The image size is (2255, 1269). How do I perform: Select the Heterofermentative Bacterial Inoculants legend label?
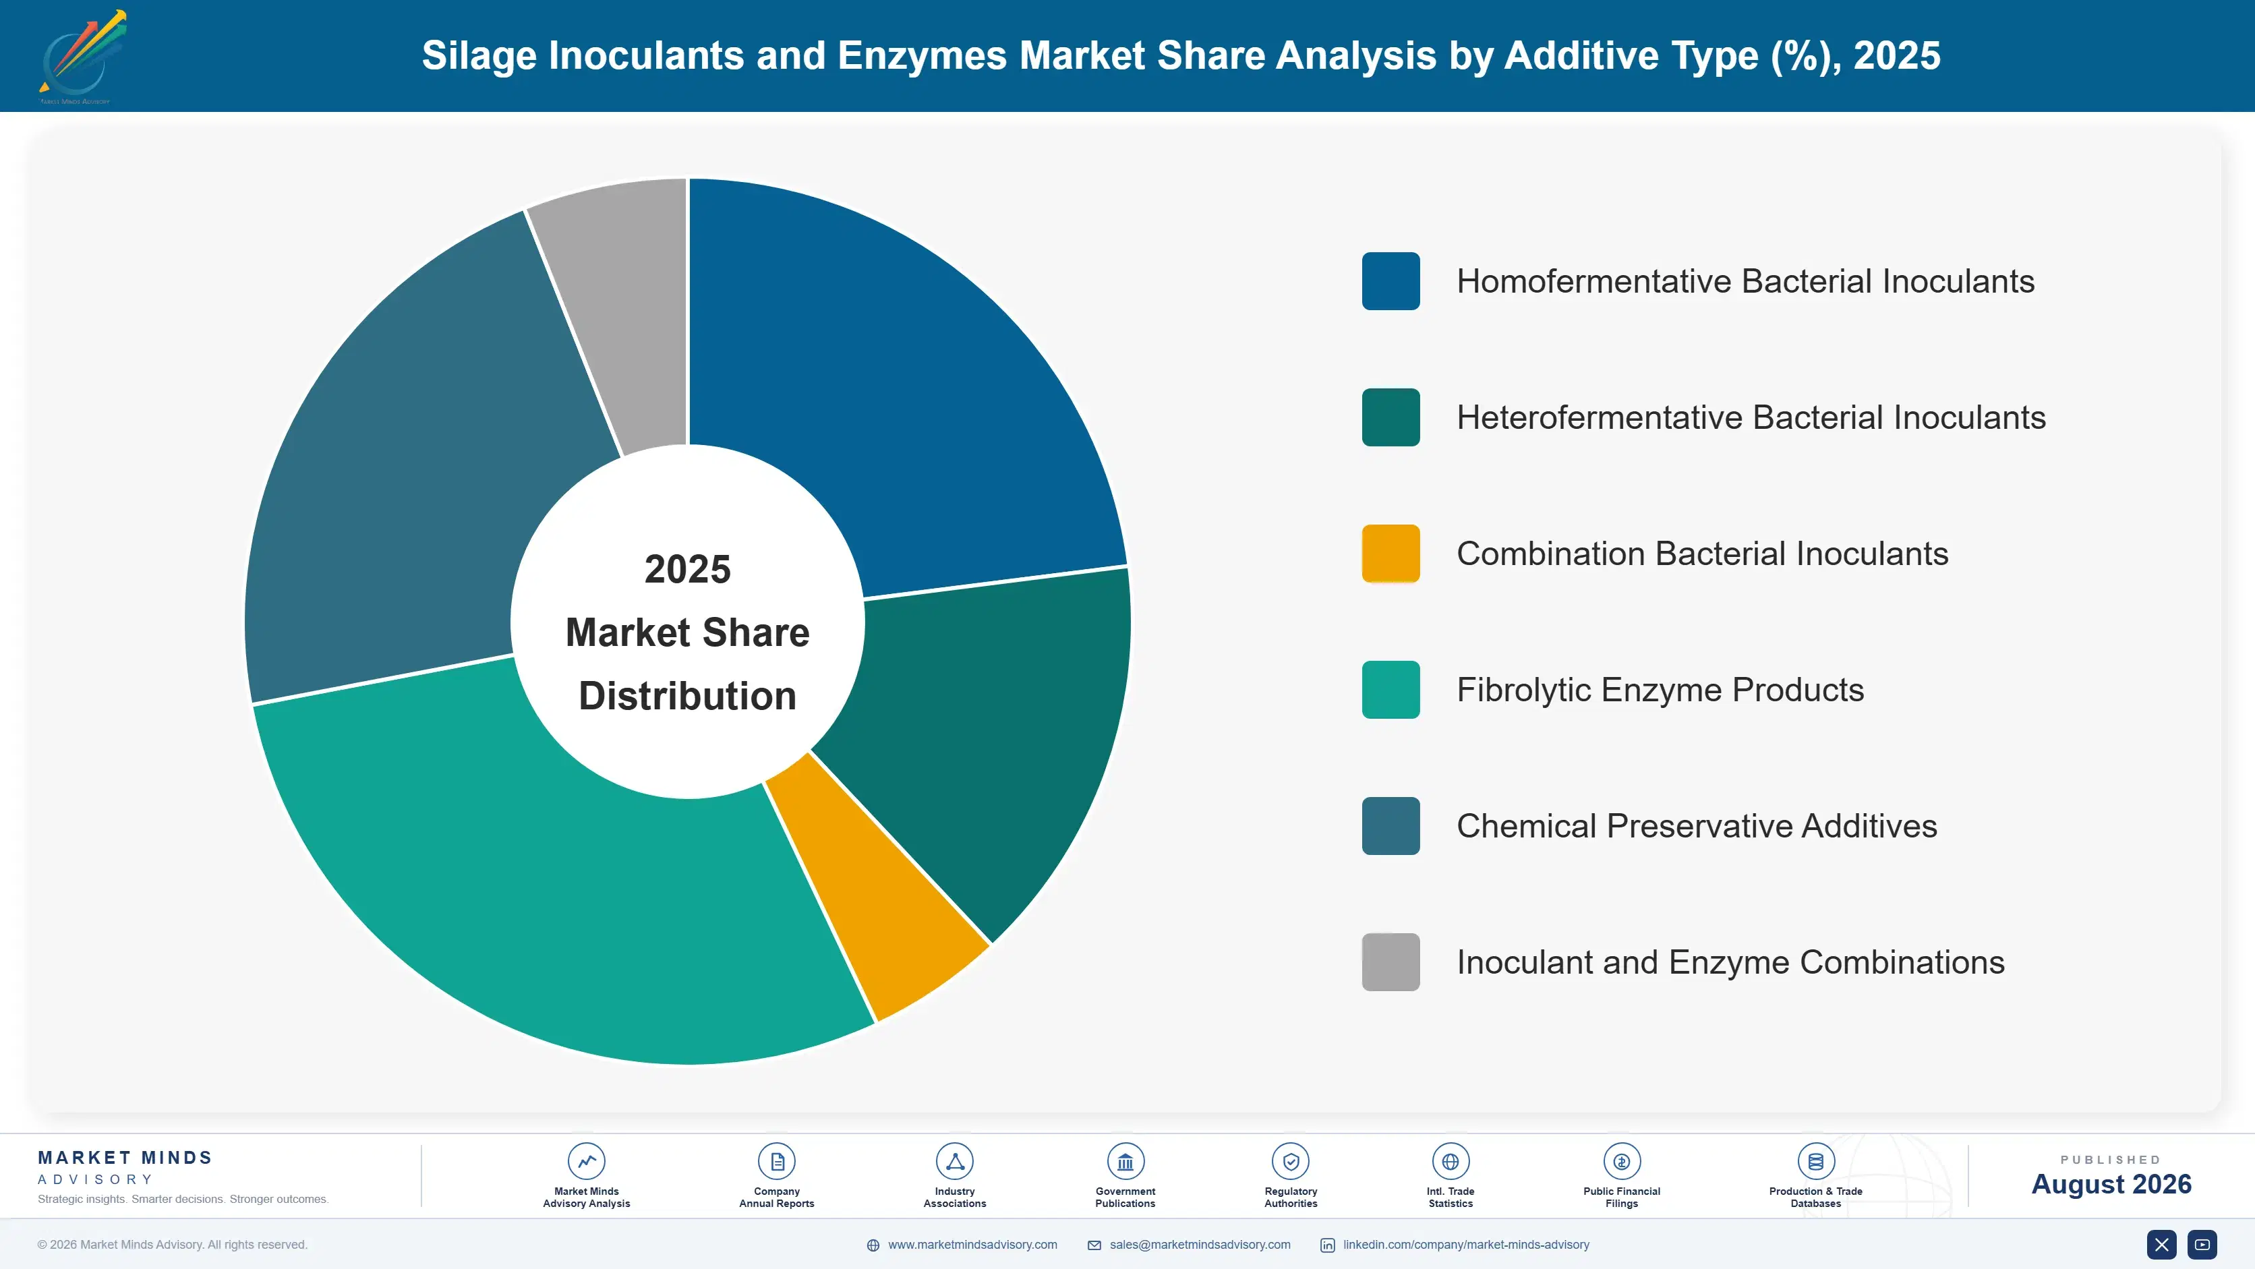click(1751, 417)
